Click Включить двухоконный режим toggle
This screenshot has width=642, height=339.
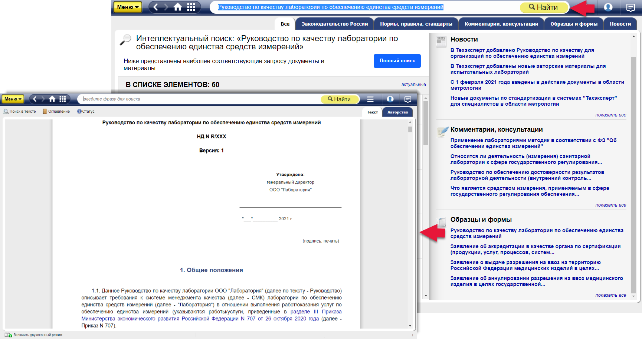click(x=34, y=335)
